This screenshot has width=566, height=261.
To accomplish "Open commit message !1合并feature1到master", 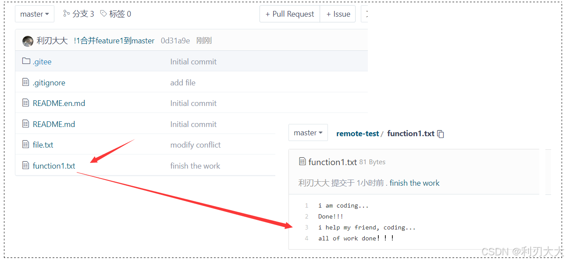I will (114, 41).
